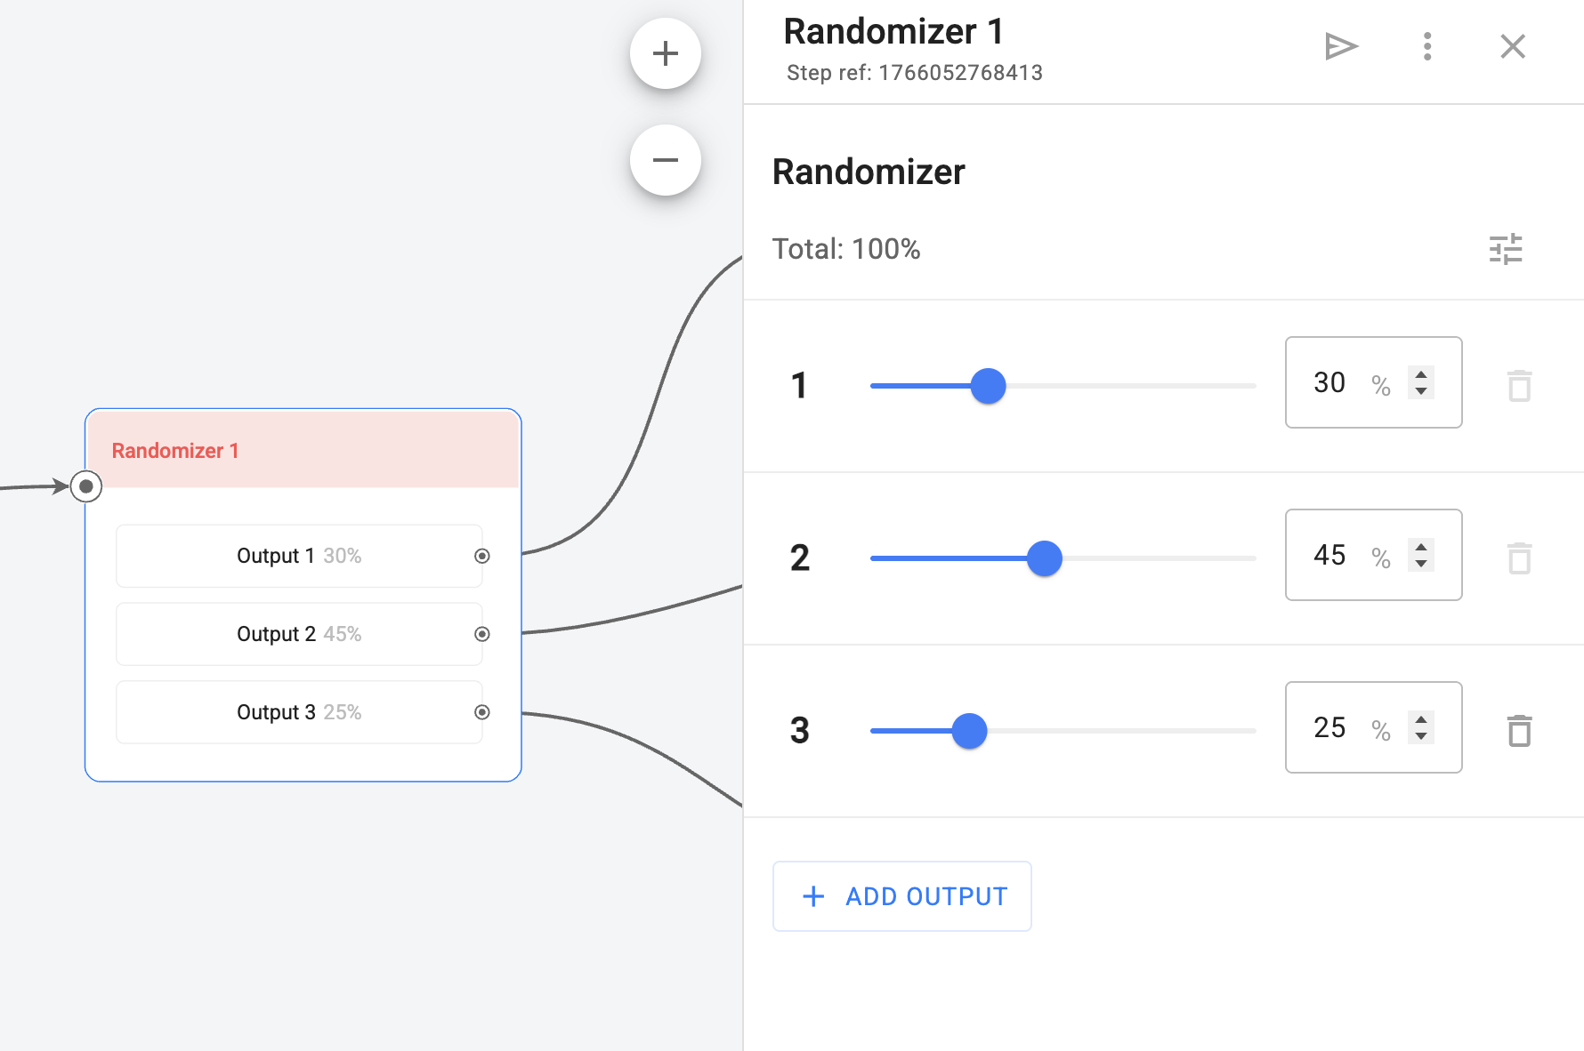Zoom out the canvas with minus button
Image resolution: width=1584 pixels, height=1051 pixels.
(x=666, y=160)
